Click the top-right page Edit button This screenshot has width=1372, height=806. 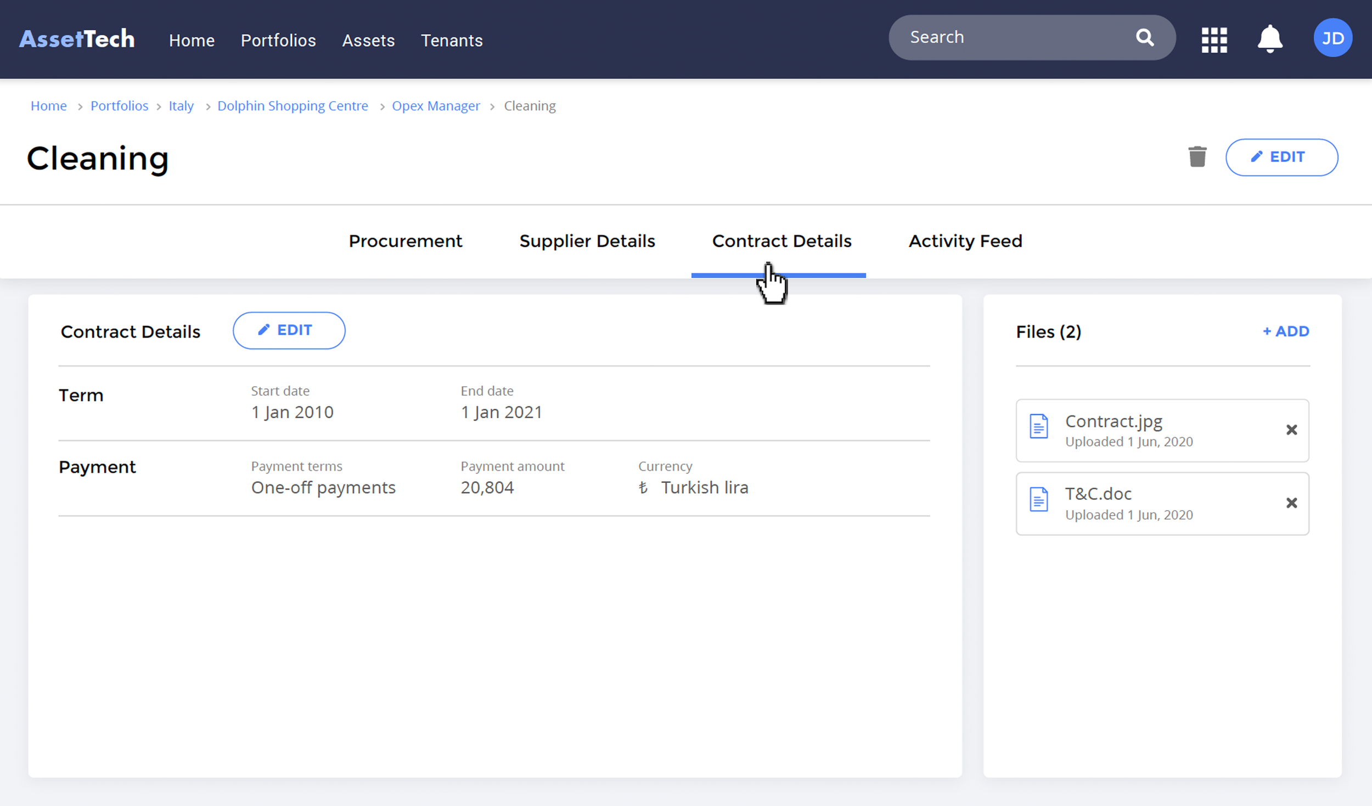coord(1281,157)
